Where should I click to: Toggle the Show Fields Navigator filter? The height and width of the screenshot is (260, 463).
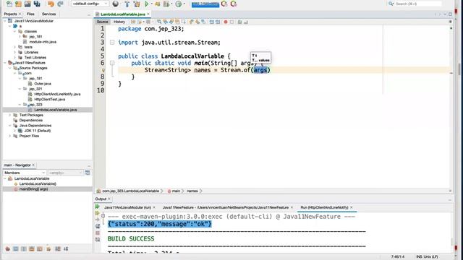point(16,249)
